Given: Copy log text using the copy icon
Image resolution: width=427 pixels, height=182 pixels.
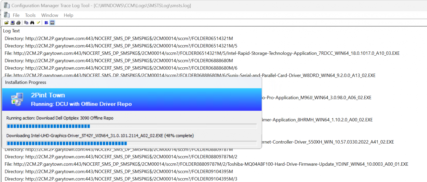Looking at the screenshot, I should tap(26, 22).
